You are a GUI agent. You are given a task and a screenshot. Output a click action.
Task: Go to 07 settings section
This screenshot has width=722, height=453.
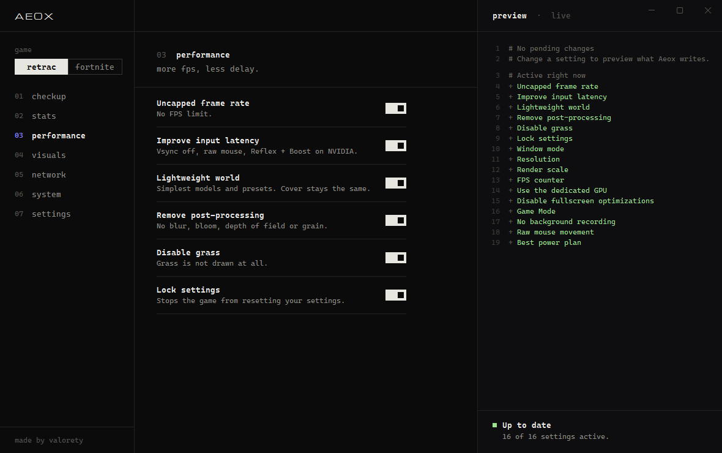pyautogui.click(x=43, y=214)
